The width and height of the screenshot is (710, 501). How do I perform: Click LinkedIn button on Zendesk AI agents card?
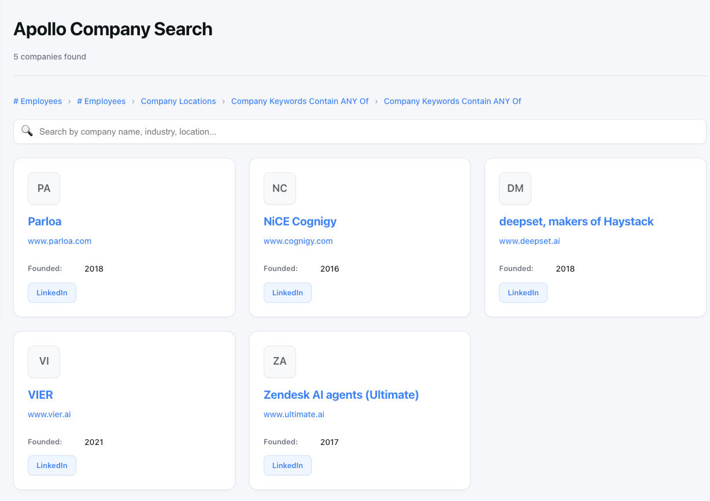tap(287, 465)
